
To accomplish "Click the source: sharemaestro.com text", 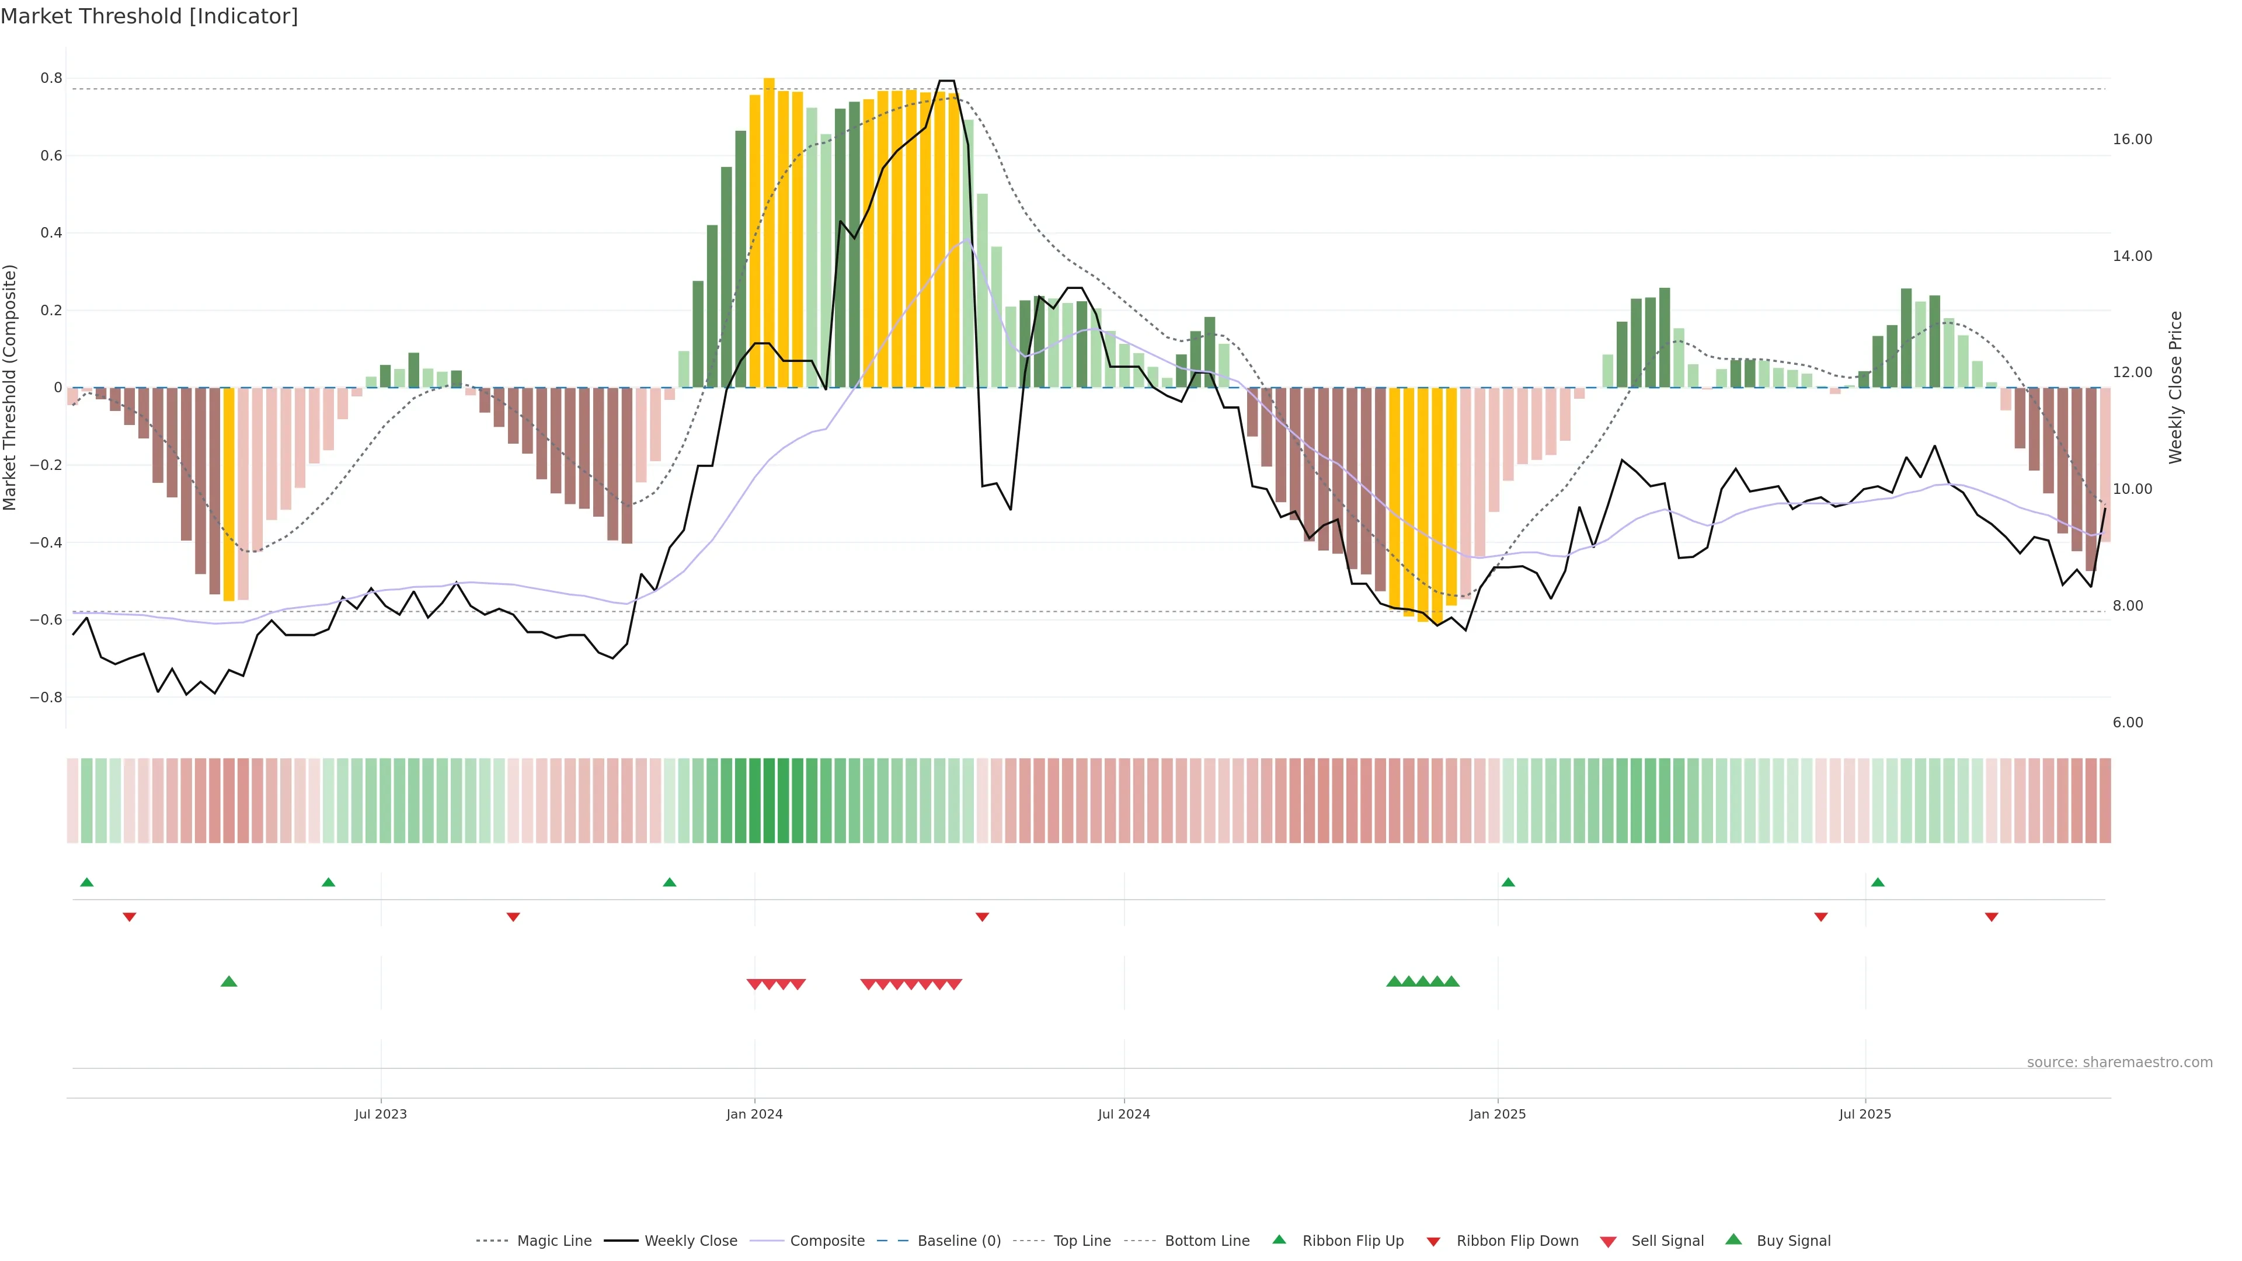I will coord(2119,1063).
